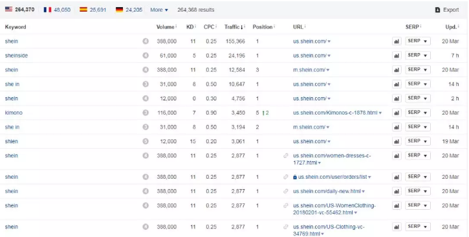Select France results count 48,050
The width and height of the screenshot is (469, 237).
click(x=62, y=10)
